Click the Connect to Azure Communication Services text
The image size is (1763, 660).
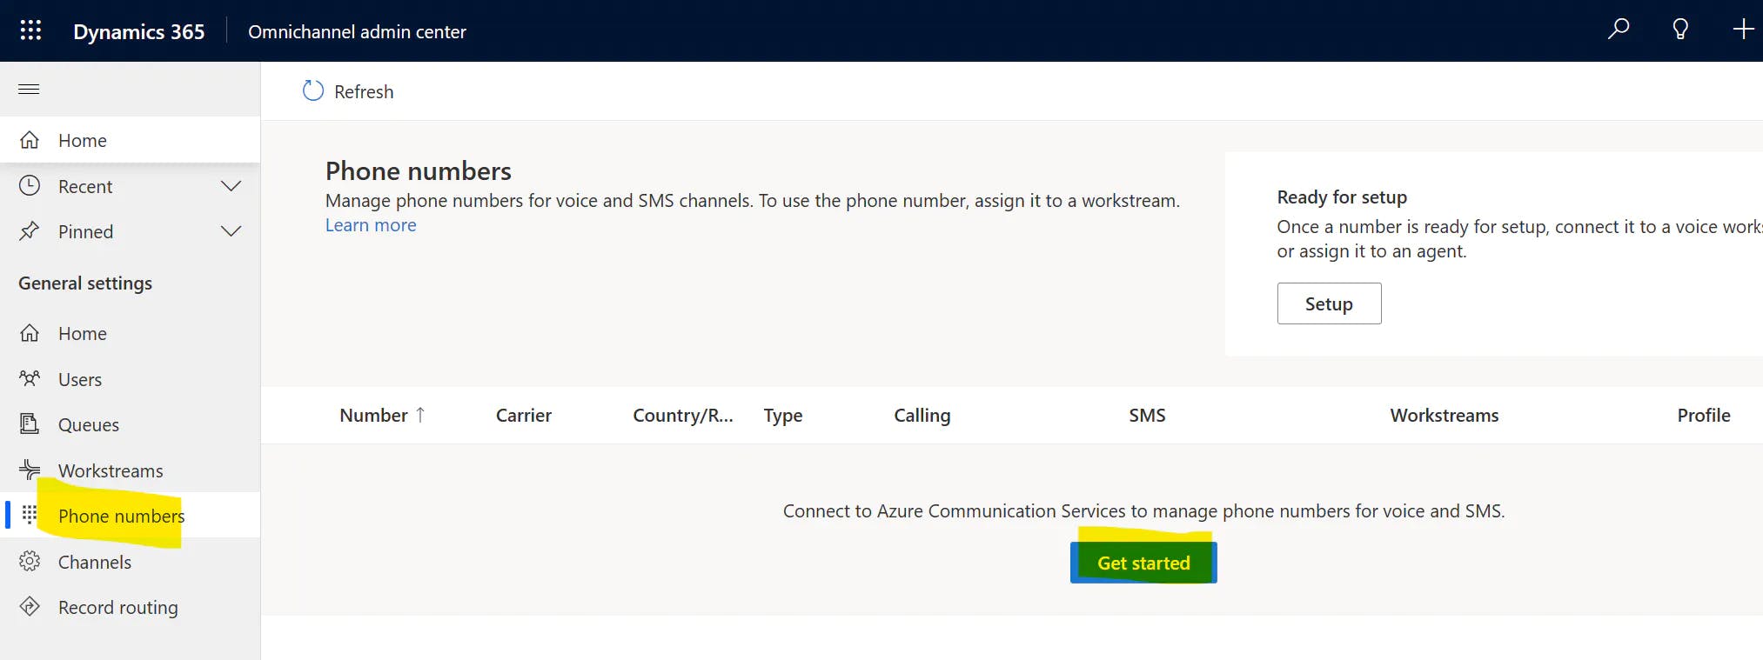[x=1143, y=511]
